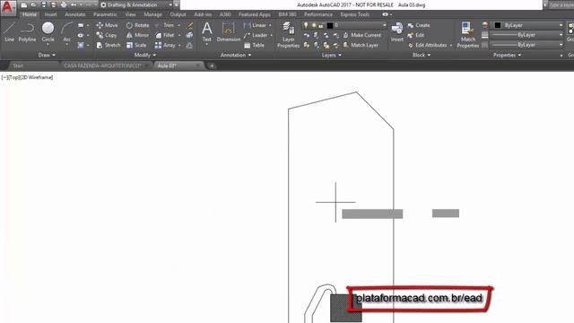Click the Copy tool
Image resolution: width=574 pixels, height=323 pixels.
point(107,35)
